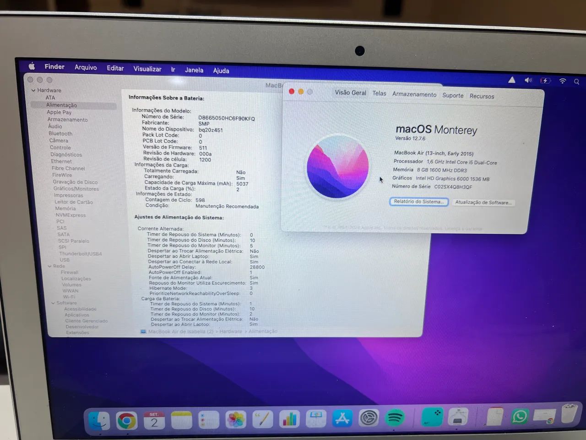Select Bluetooth in the Hardware sidebar
This screenshot has width=586, height=440.
(60, 133)
